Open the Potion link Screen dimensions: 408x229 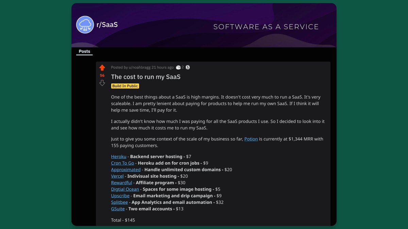[251, 139]
